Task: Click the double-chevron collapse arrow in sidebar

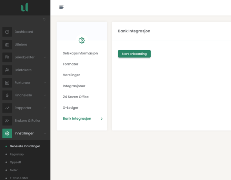Action: [44, 20]
